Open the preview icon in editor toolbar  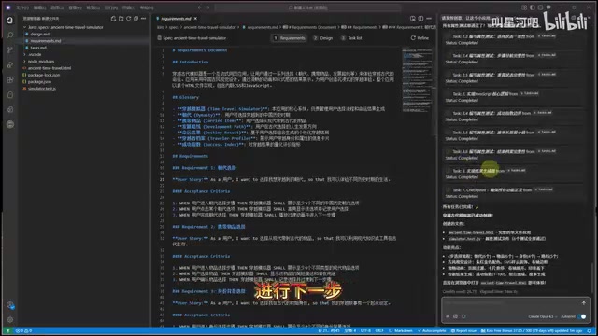pos(413,19)
